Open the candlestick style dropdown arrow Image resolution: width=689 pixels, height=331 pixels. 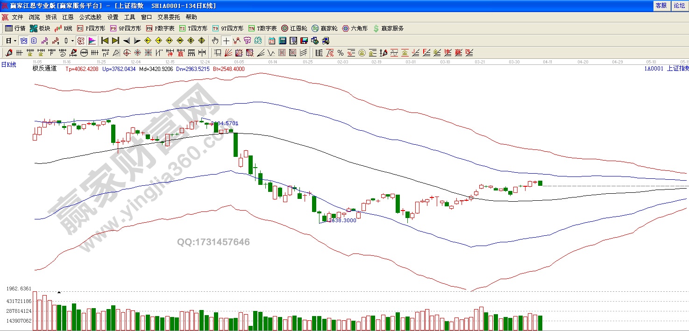tap(72, 41)
